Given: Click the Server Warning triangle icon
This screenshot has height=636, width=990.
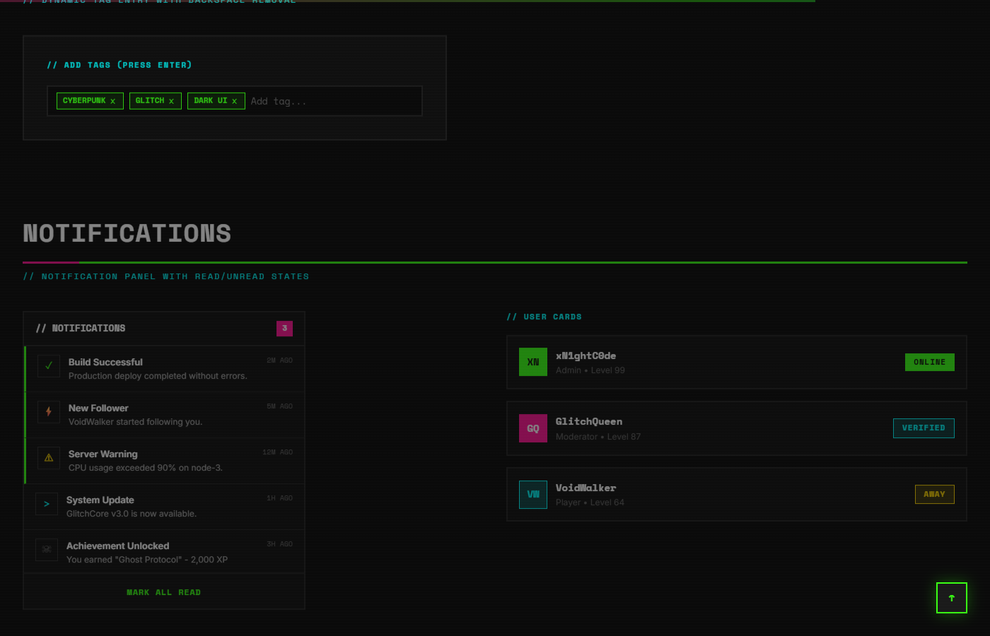Looking at the screenshot, I should click(x=49, y=457).
